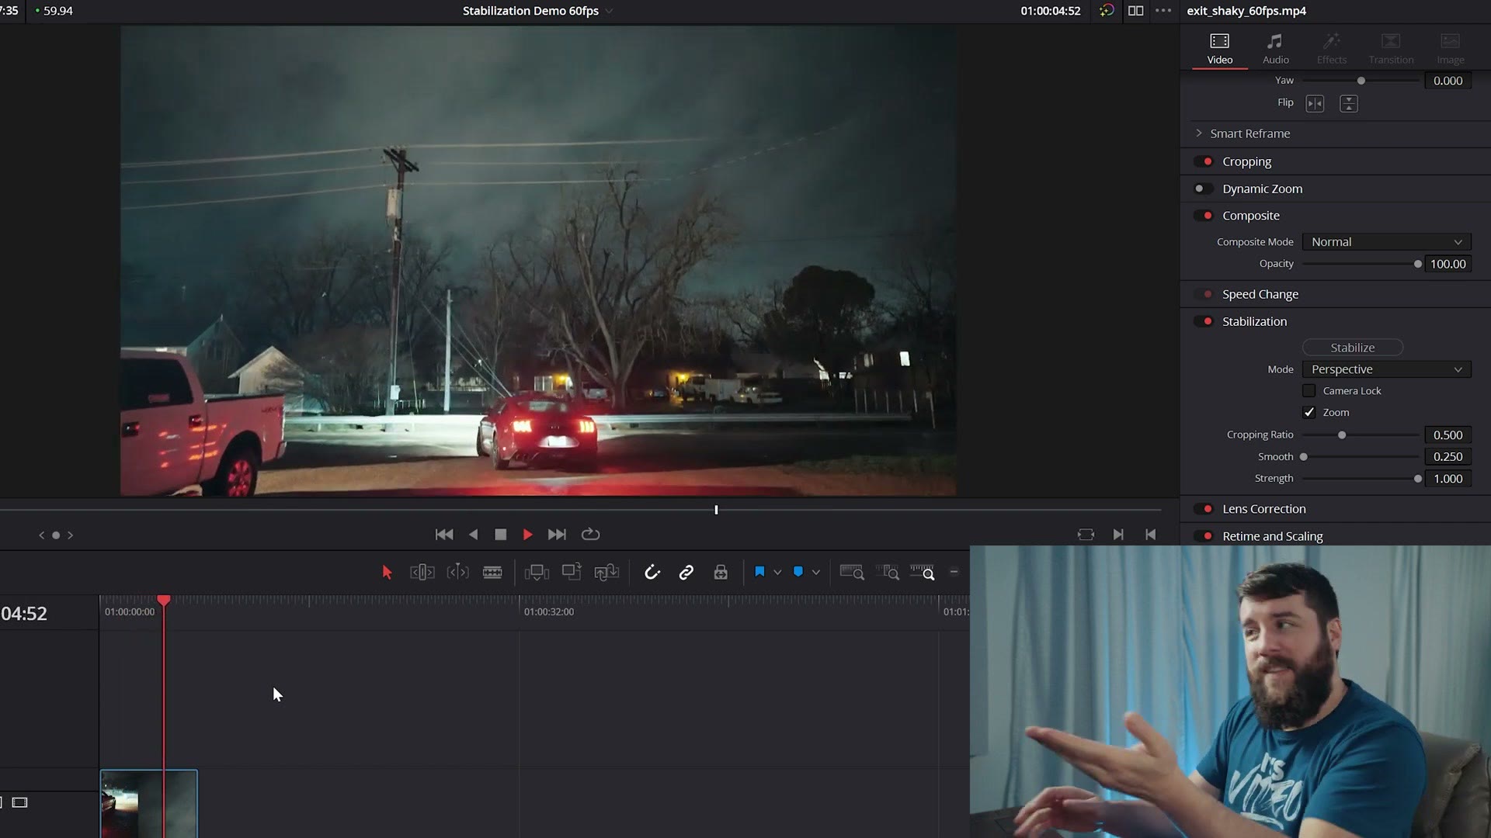Click the Flip Vertical icon
This screenshot has width=1491, height=838.
pyautogui.click(x=1349, y=103)
